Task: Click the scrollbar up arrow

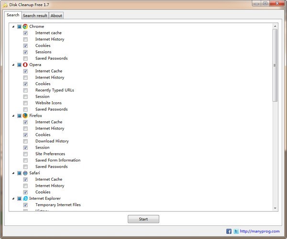Action: (x=275, y=26)
